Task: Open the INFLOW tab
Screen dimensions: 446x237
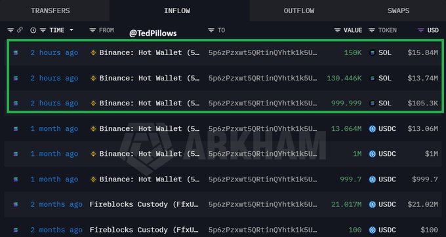Action: (x=177, y=10)
